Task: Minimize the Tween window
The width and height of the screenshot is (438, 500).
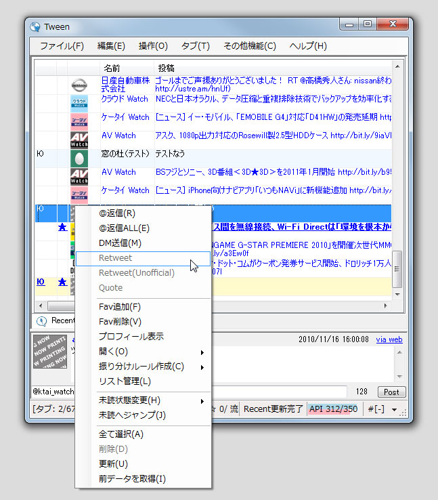Action: tap(349, 24)
